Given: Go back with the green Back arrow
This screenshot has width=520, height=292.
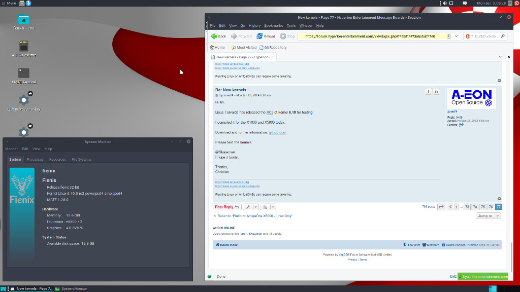Looking at the screenshot, I should (x=218, y=36).
